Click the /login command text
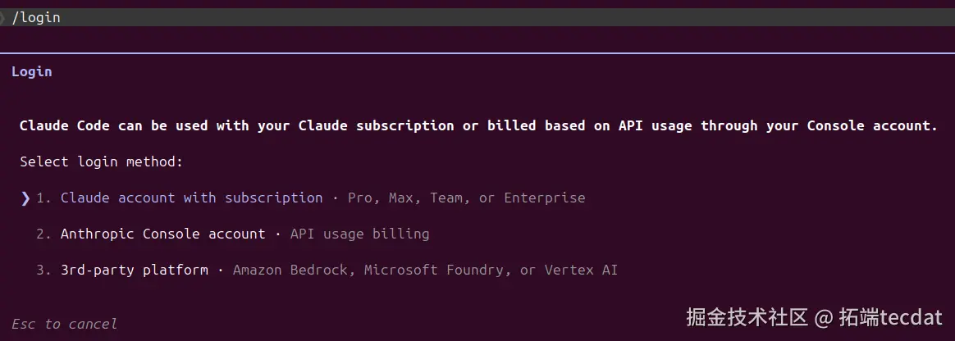The image size is (955, 341). pos(36,17)
